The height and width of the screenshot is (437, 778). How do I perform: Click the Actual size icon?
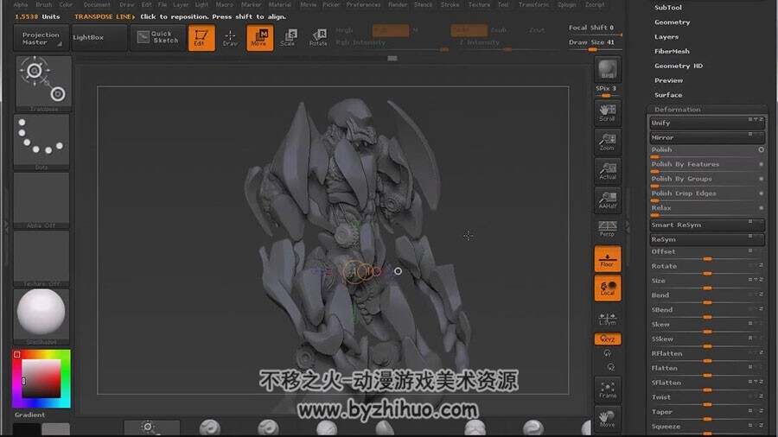[608, 171]
